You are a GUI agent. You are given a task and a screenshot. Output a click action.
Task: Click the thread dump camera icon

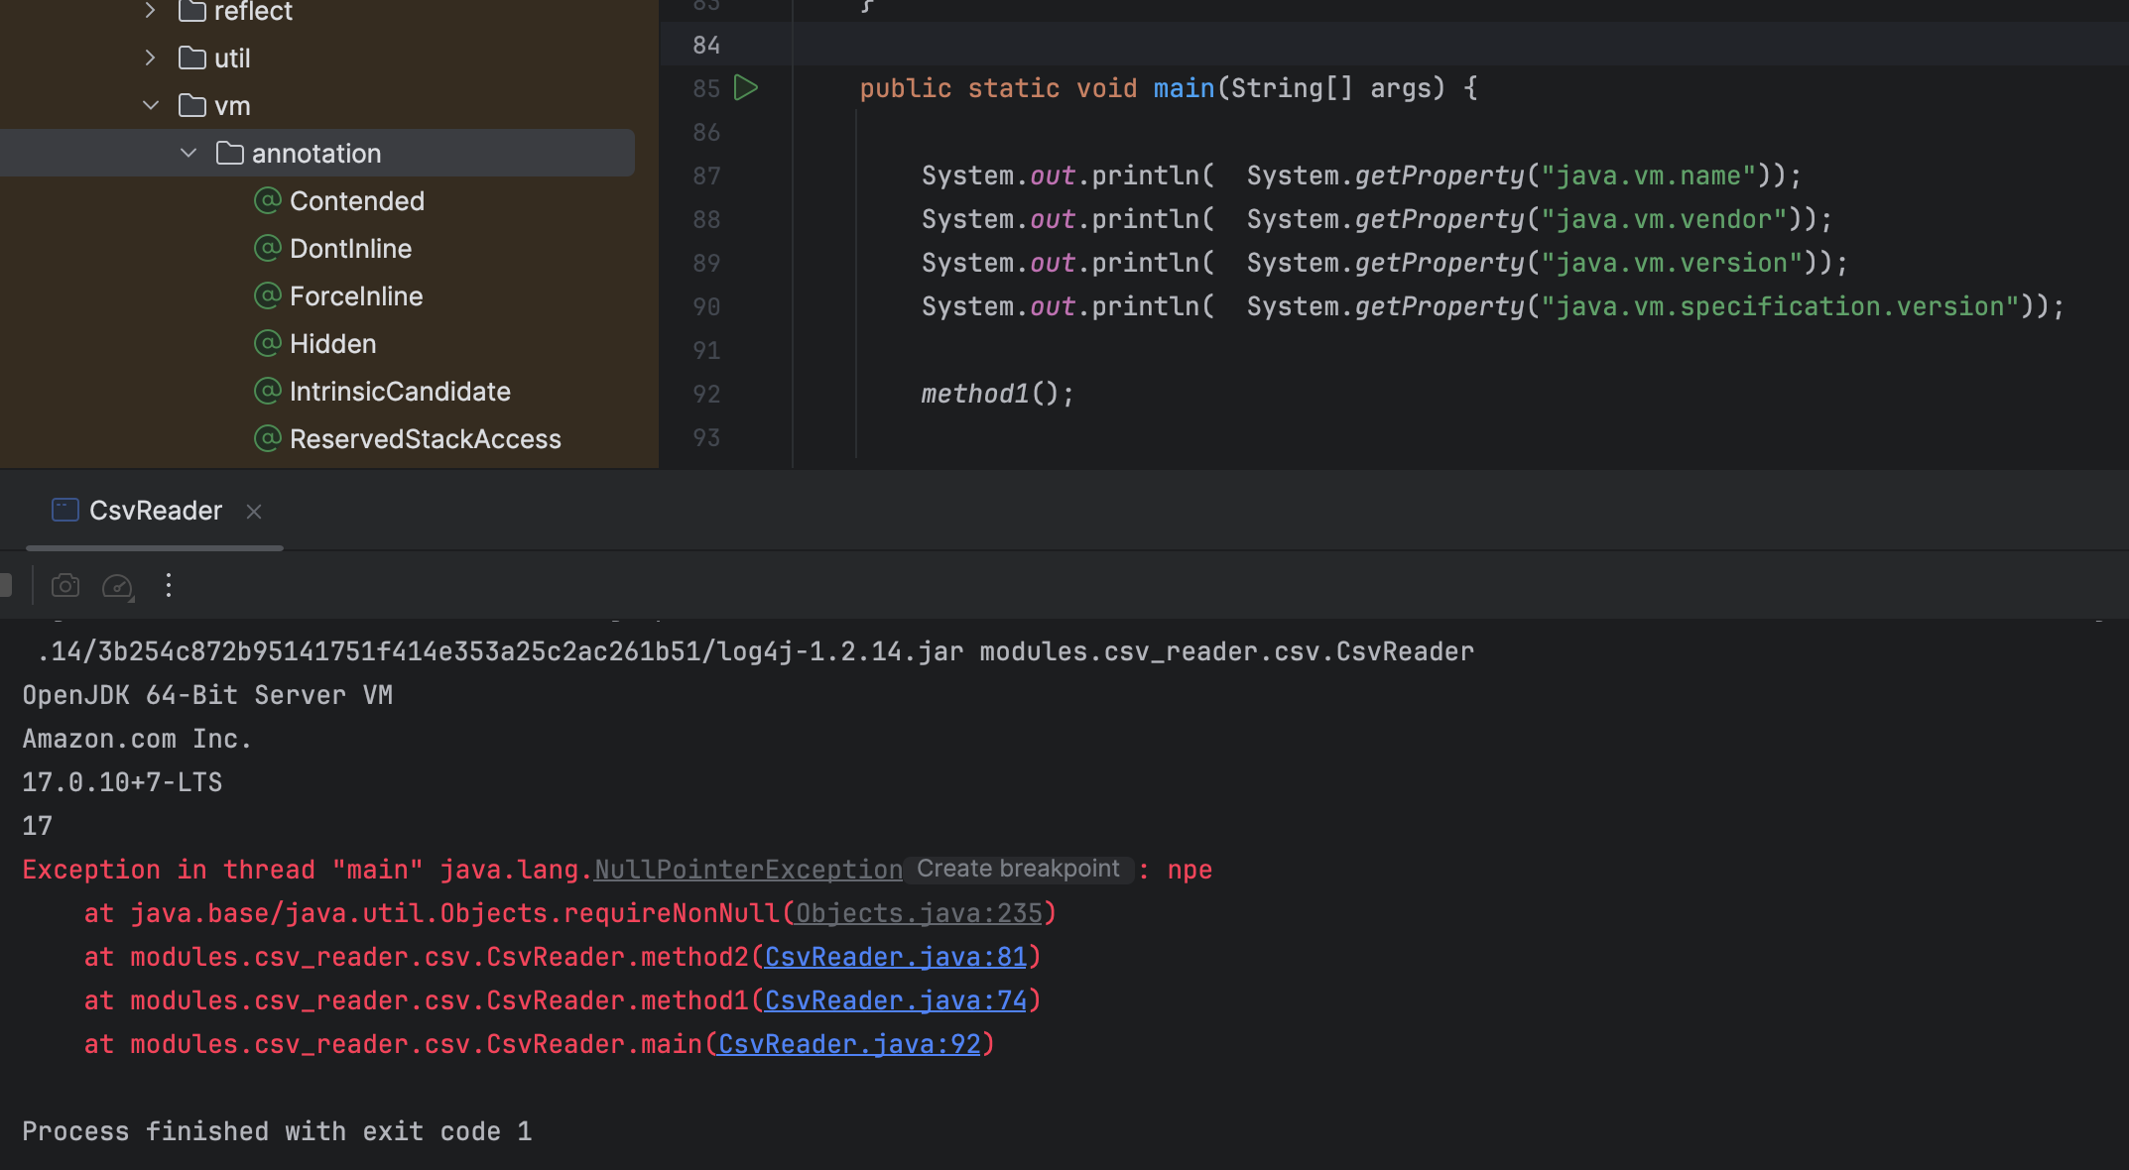(65, 586)
